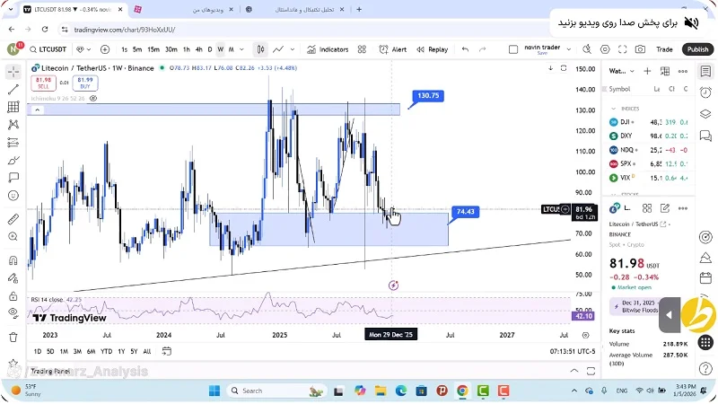Click the Publish button
The image size is (718, 404).
697,49
